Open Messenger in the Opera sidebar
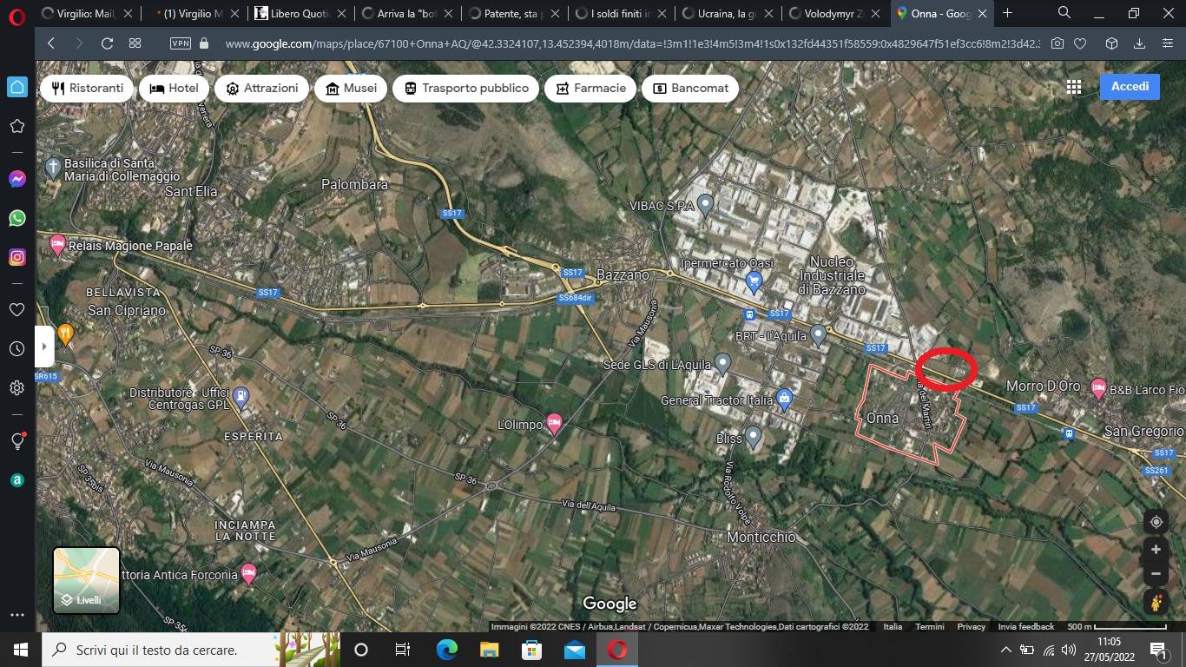The image size is (1186, 667). point(16,179)
